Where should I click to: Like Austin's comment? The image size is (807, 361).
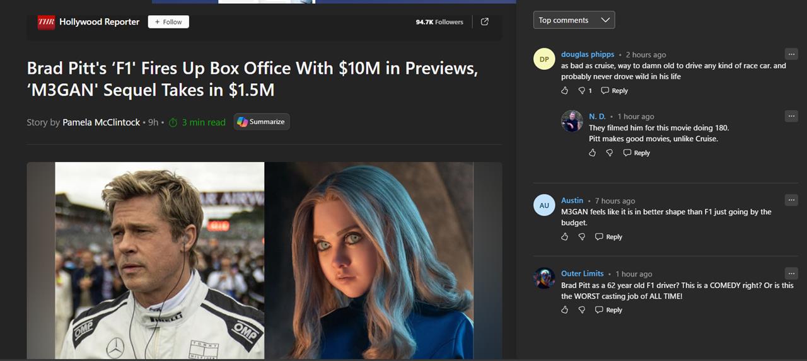coord(565,237)
